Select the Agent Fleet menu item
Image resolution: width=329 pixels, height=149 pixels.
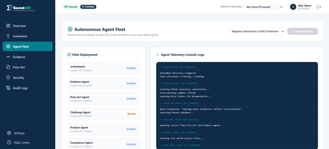27,47
